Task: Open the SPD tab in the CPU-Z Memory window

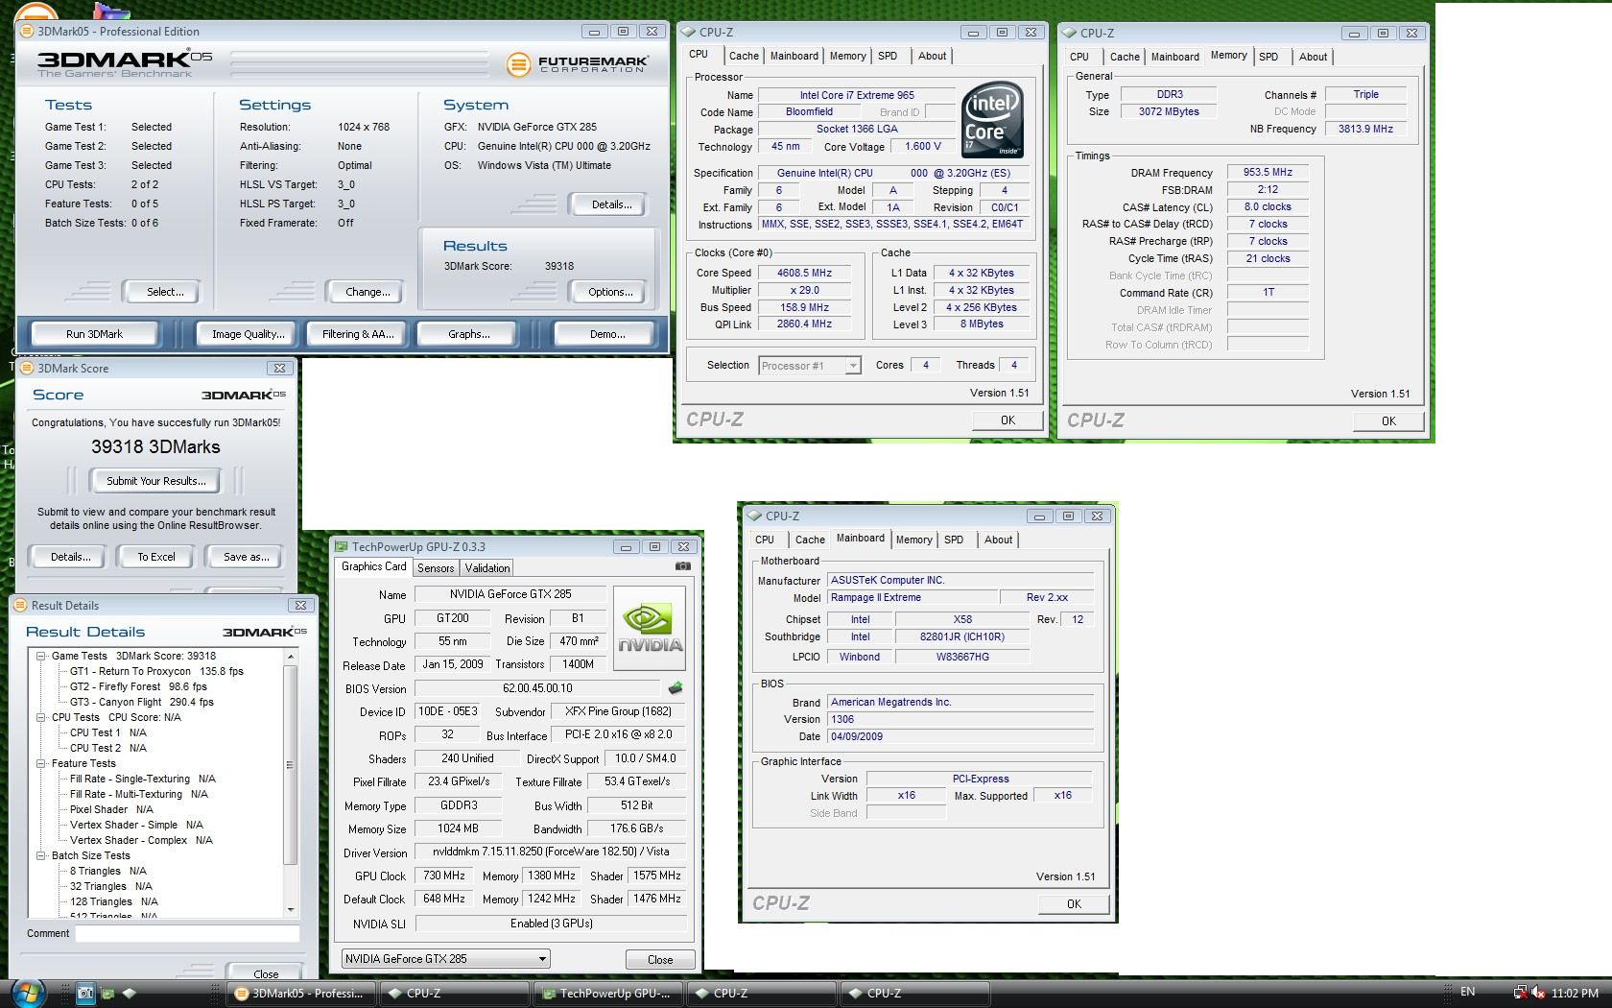Action: tap(1268, 57)
